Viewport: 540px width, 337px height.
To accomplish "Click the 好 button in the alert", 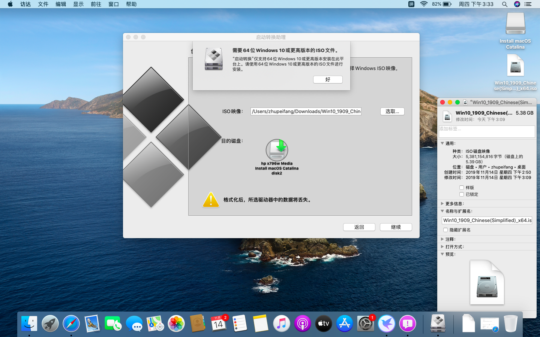I will (x=328, y=79).
